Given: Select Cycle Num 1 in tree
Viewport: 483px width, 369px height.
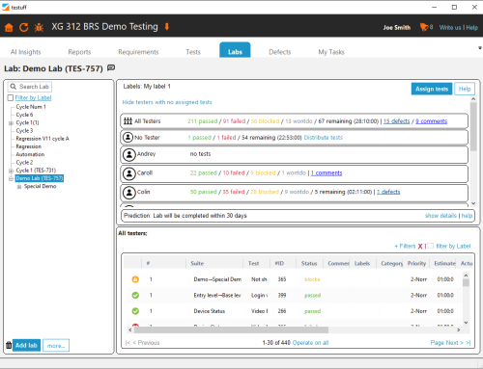Looking at the screenshot, I should [31, 107].
